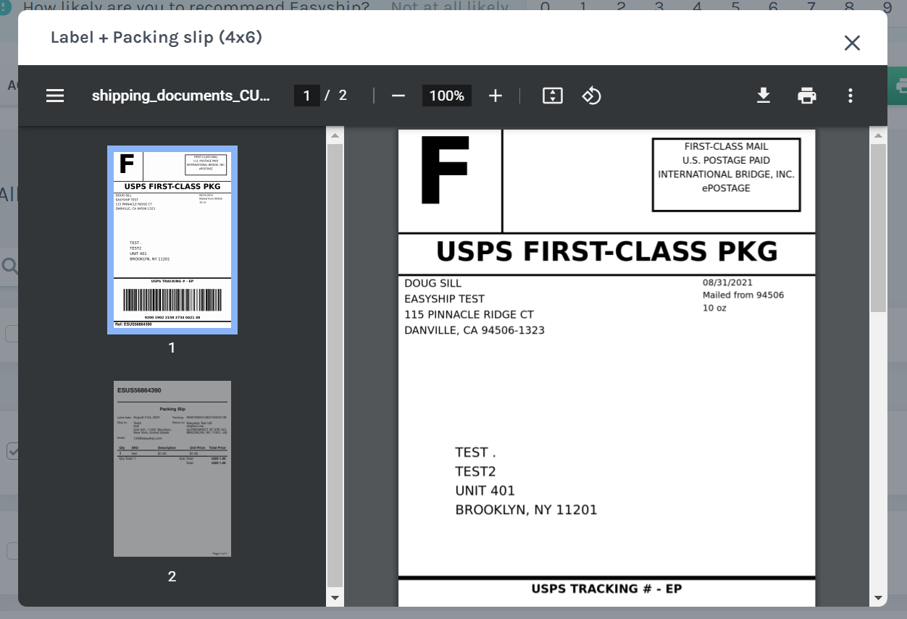The width and height of the screenshot is (907, 619).
Task: Select page 1 label thumbnail
Action: click(172, 240)
